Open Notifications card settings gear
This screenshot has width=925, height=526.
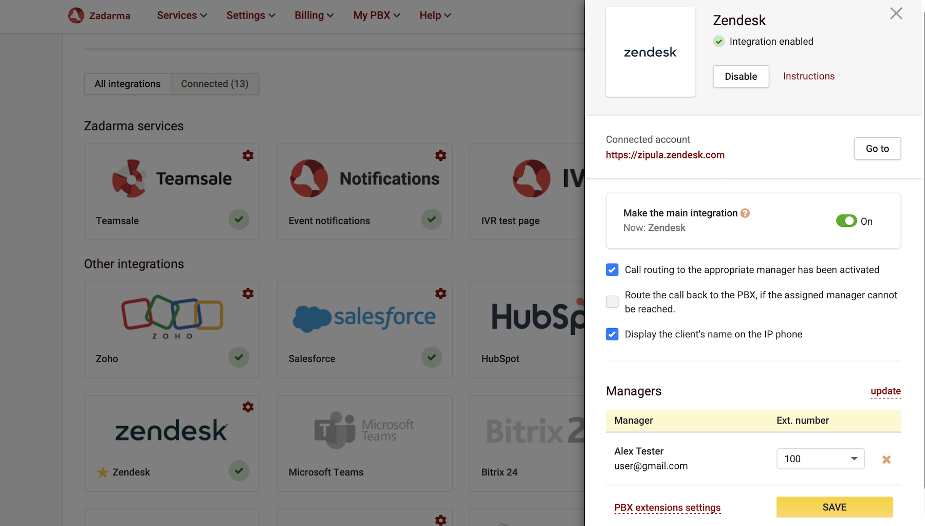[441, 155]
